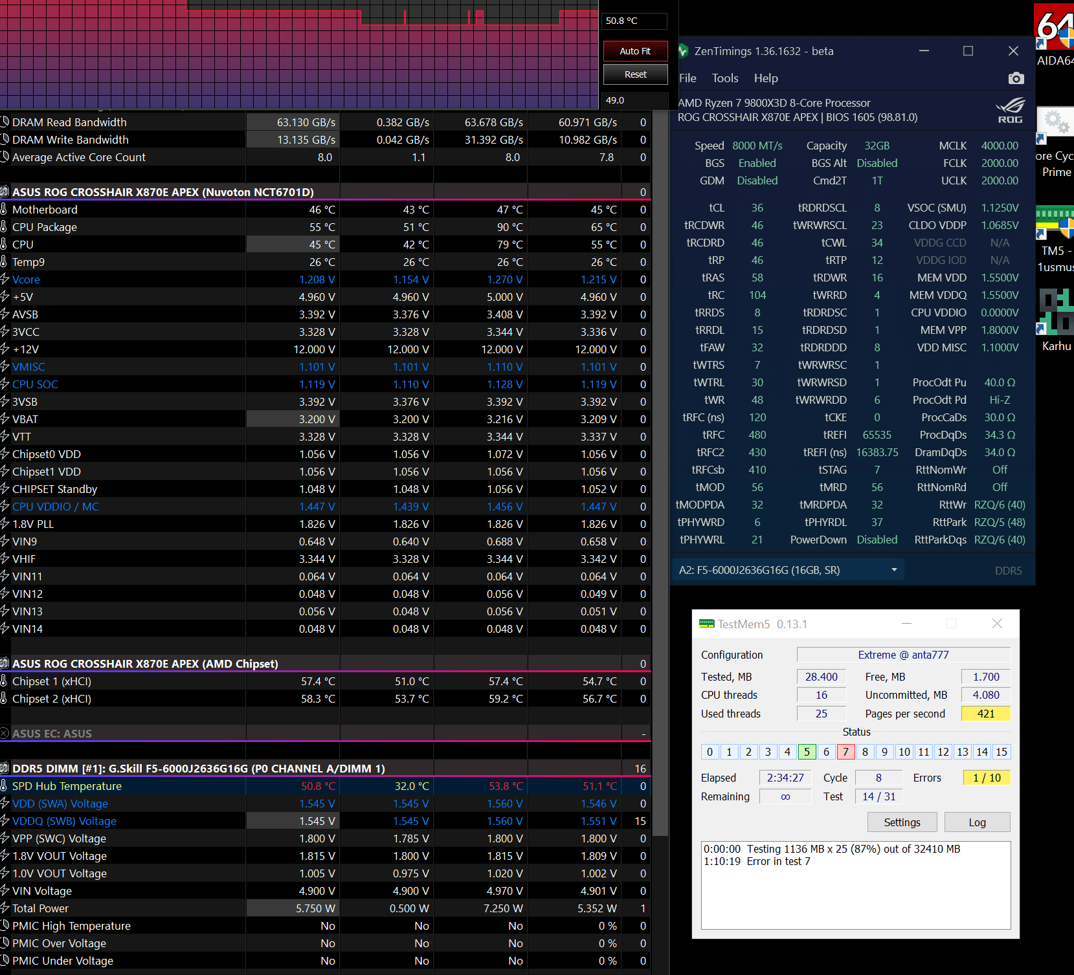Click the Extreme @ anta777 configuration field
Viewport: 1074px width, 975px height.
click(x=903, y=655)
